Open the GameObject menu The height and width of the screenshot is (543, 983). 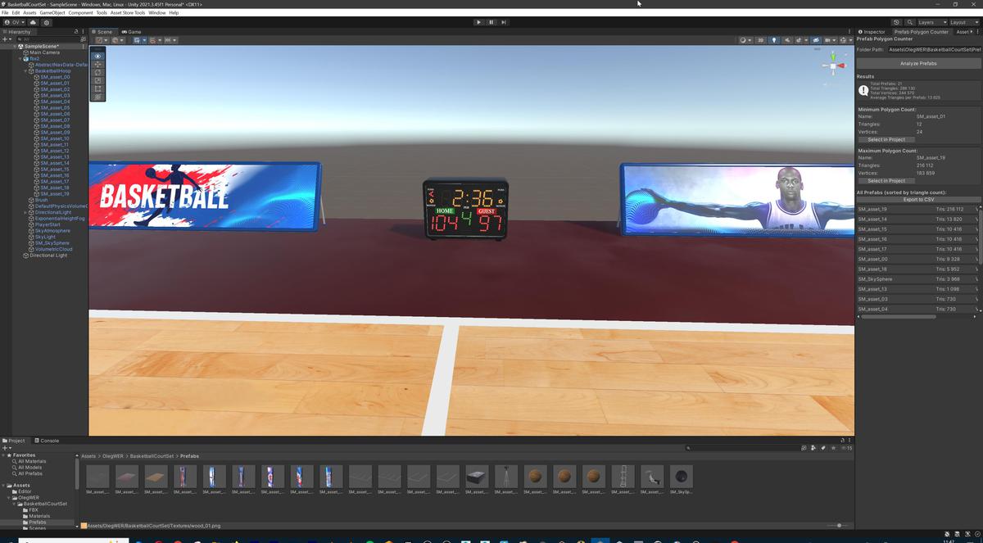click(x=52, y=12)
